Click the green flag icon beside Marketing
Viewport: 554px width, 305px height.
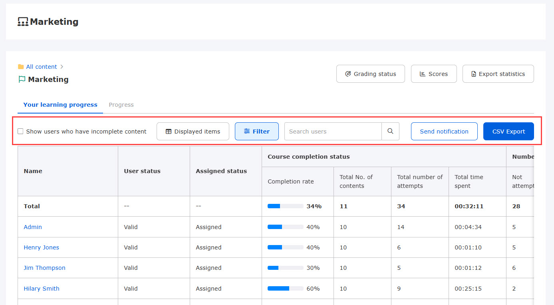22,80
